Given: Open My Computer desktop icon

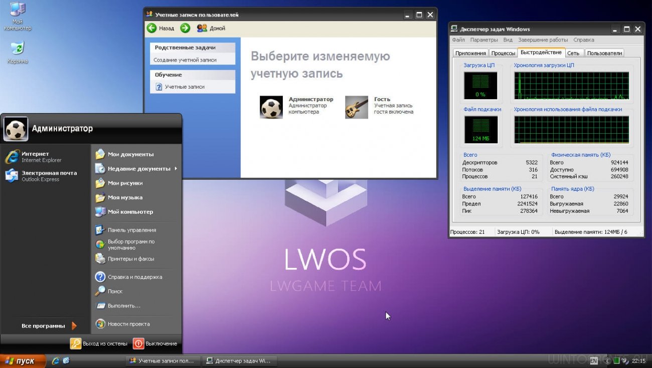Looking at the screenshot, I should (17, 16).
